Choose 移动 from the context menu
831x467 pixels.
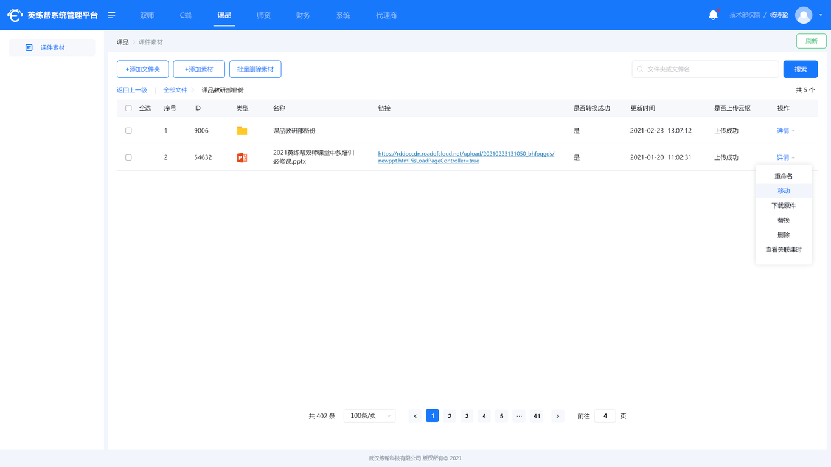pyautogui.click(x=784, y=191)
